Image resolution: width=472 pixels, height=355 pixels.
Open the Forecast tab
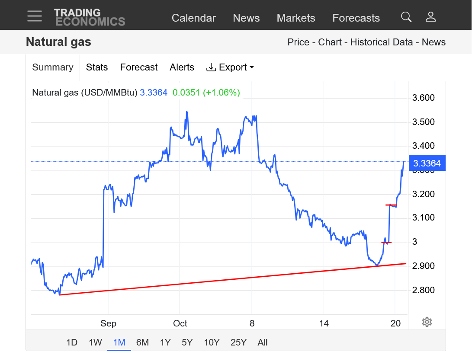(139, 67)
